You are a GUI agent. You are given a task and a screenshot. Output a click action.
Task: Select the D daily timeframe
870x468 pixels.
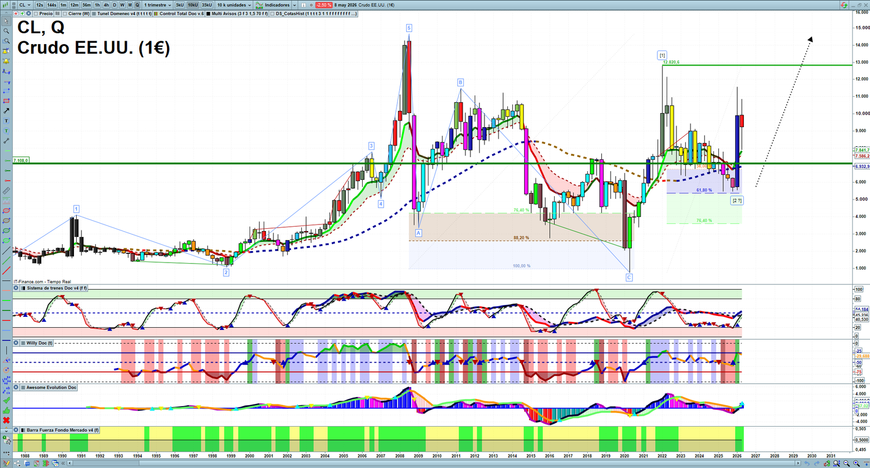[115, 5]
